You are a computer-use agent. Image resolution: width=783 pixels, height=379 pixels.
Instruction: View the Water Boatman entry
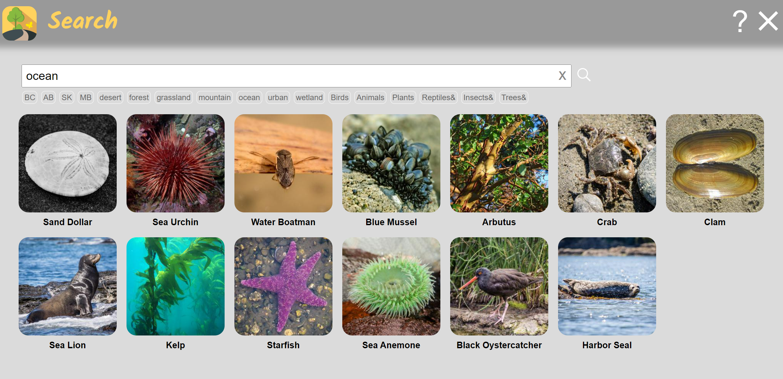(x=283, y=163)
